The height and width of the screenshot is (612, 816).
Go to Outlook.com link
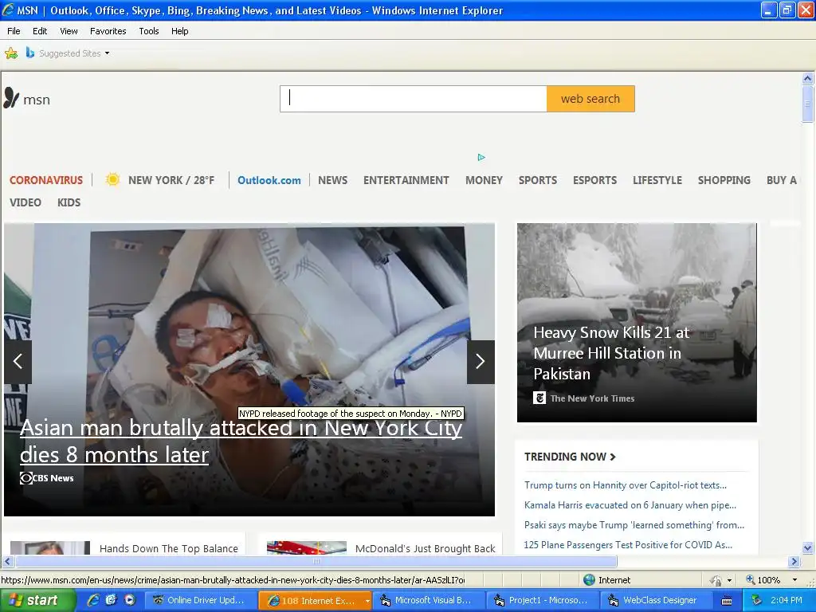(269, 180)
